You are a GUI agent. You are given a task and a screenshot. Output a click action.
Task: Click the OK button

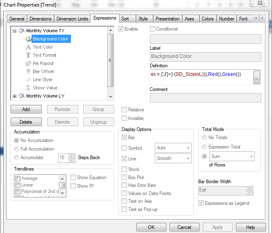pyautogui.click(x=151, y=227)
